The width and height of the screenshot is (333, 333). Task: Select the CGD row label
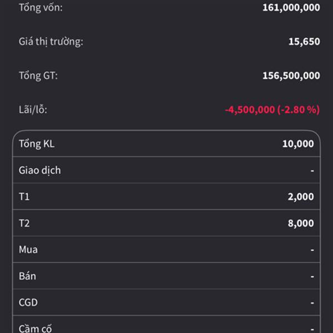coord(28,302)
